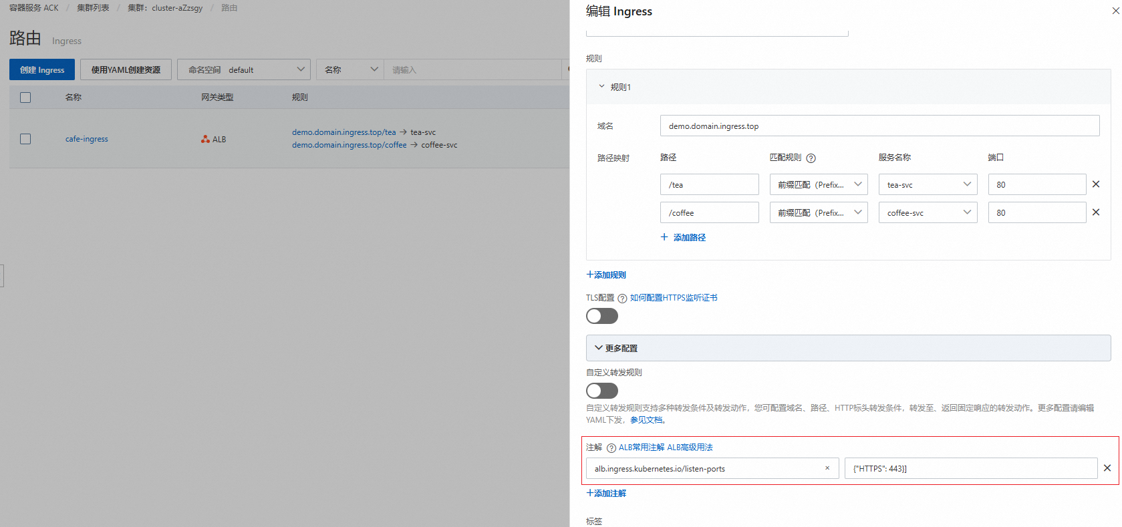Toggle the TLS配置 switch

(x=602, y=316)
